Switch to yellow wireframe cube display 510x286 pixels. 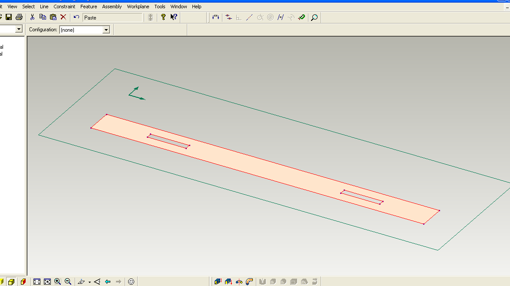point(11,282)
